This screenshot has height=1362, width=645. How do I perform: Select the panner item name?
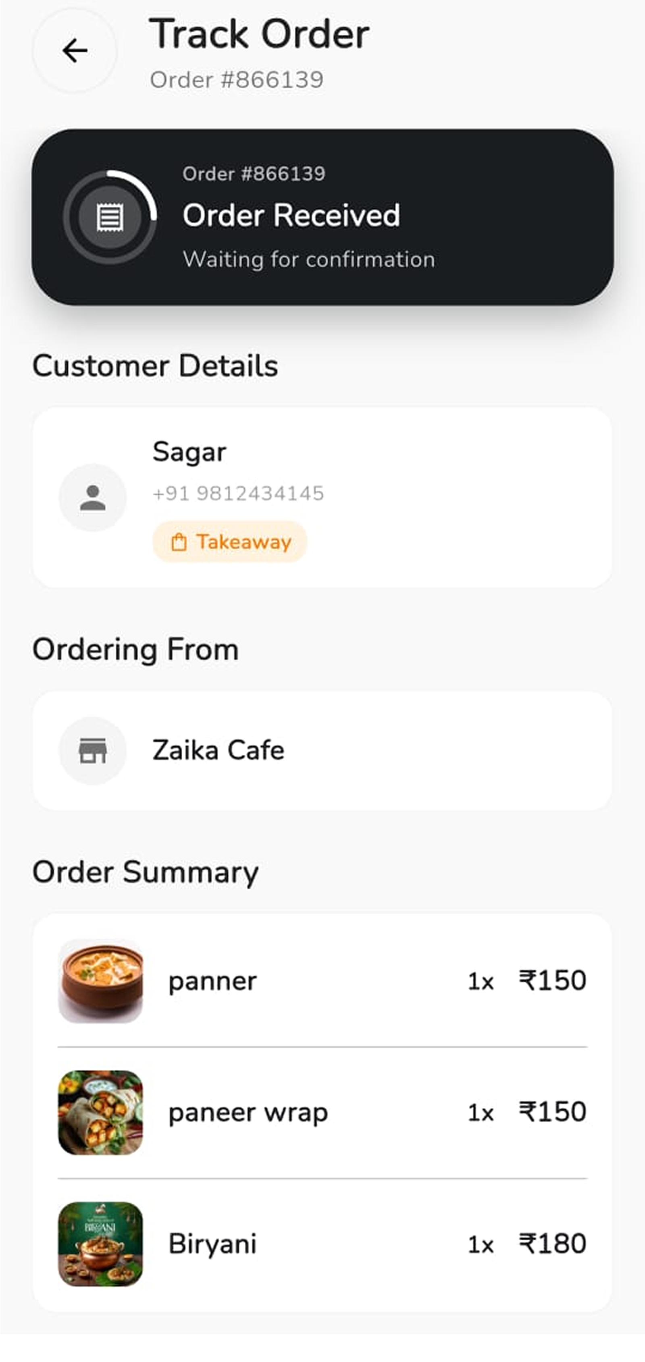click(213, 981)
